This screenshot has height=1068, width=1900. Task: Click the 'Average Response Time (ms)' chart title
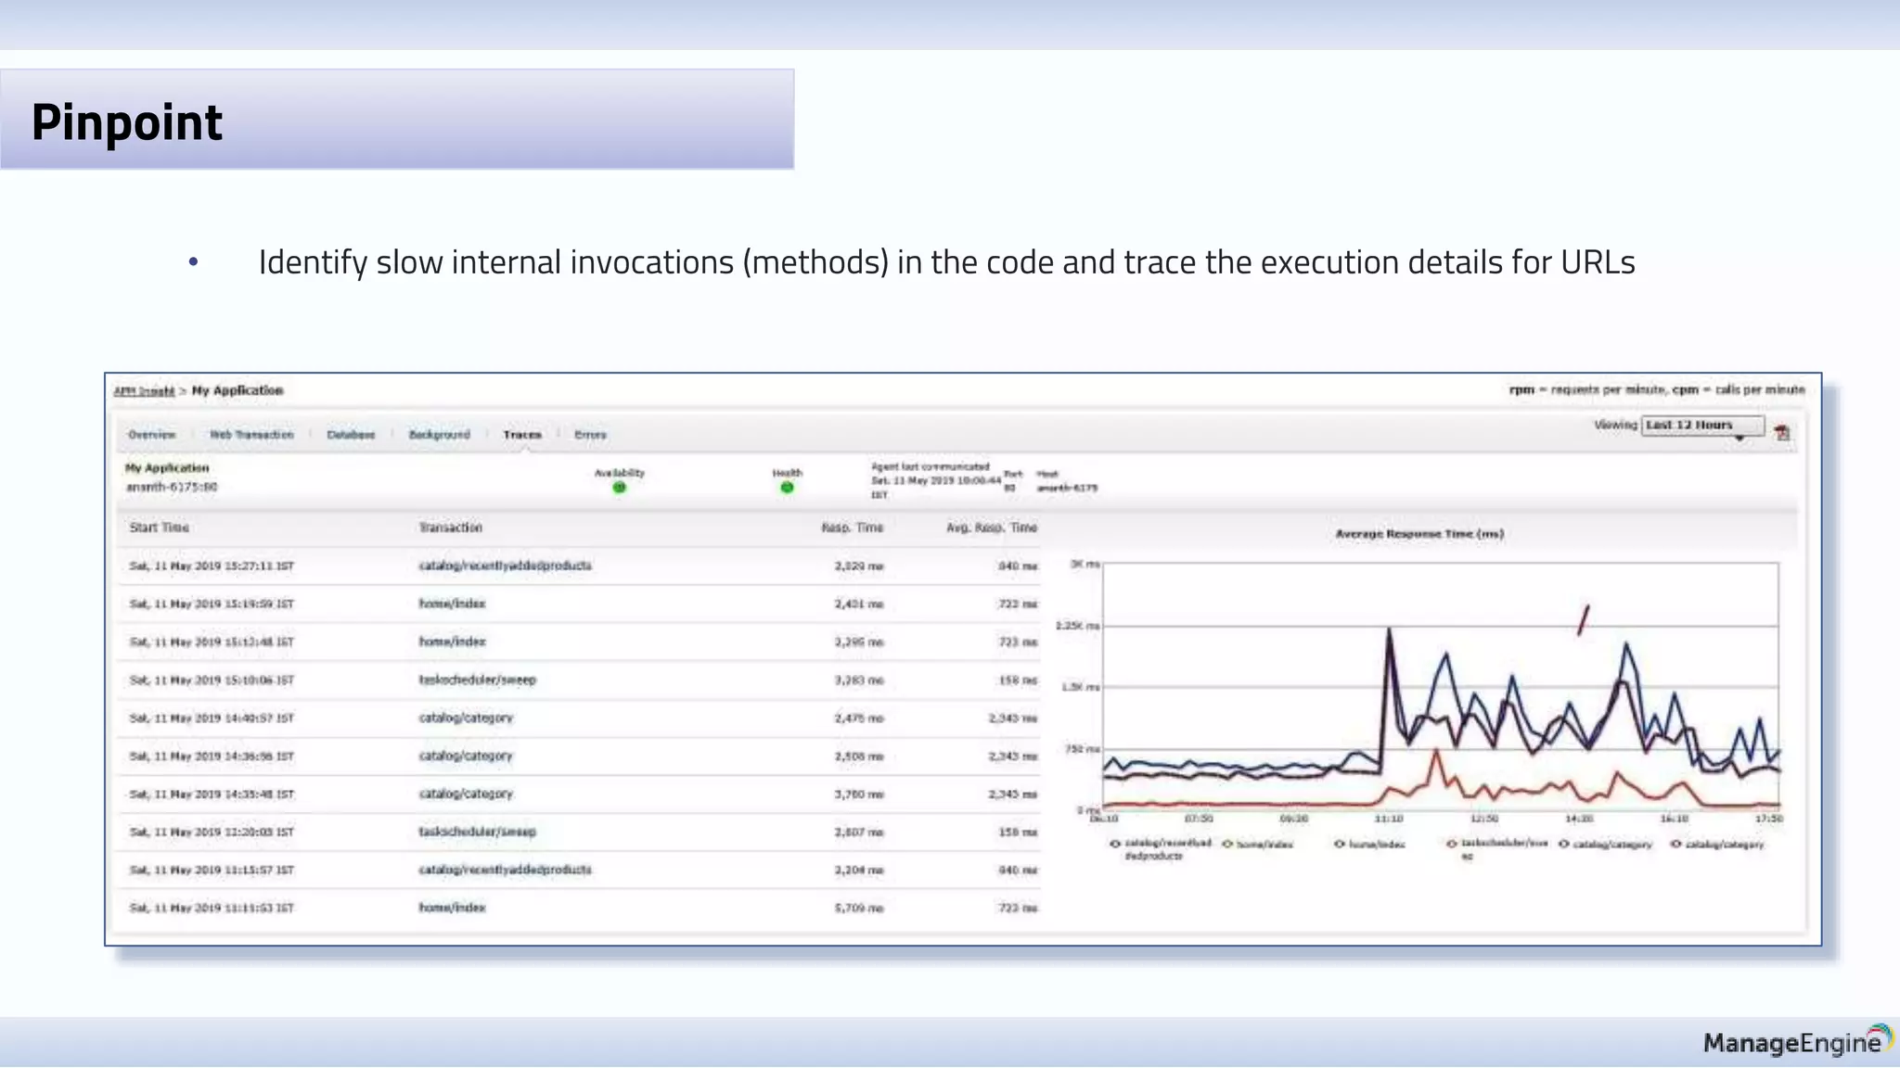pos(1419,534)
